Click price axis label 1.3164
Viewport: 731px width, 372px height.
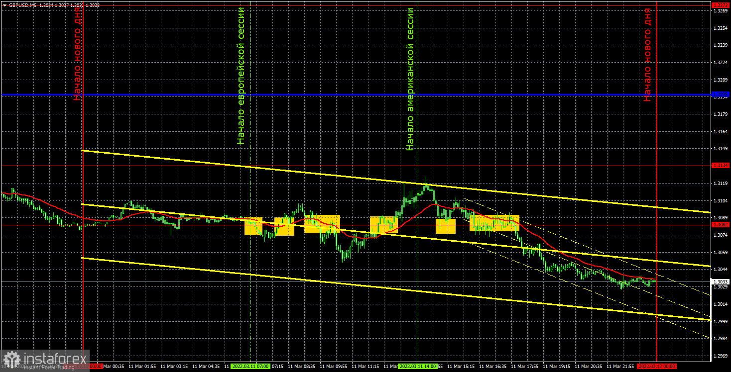(x=721, y=131)
